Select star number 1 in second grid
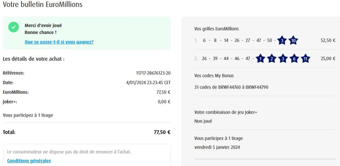Viewport: 340px width, 166px height. pos(260,59)
